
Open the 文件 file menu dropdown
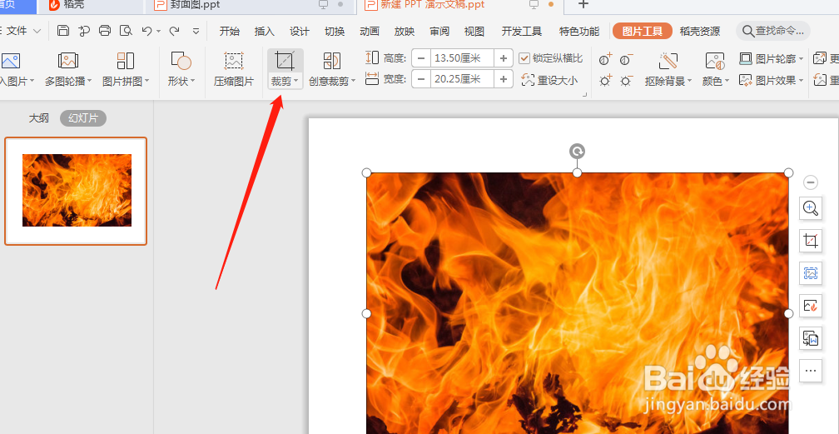point(22,31)
